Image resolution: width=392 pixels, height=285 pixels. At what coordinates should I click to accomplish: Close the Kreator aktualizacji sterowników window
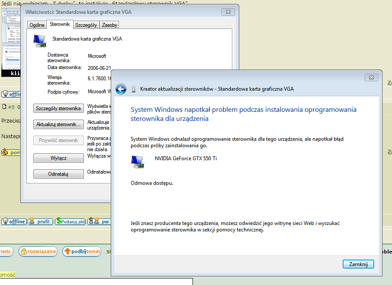[371, 78]
